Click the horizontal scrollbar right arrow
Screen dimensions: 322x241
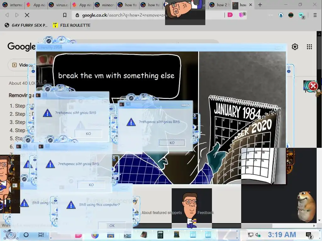pyautogui.click(x=314, y=226)
